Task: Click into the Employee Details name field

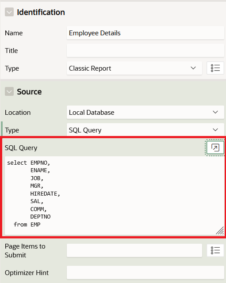Action: 146,33
